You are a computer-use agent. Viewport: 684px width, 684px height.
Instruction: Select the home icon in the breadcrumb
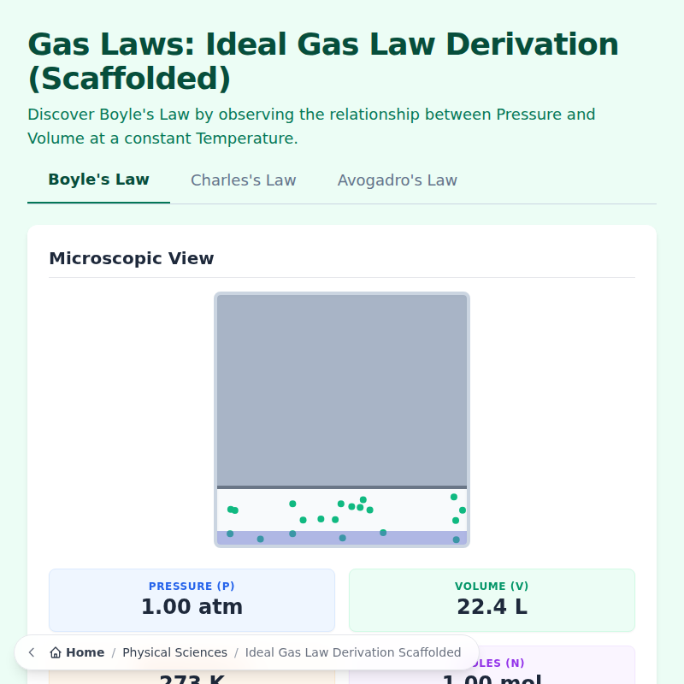(x=54, y=652)
